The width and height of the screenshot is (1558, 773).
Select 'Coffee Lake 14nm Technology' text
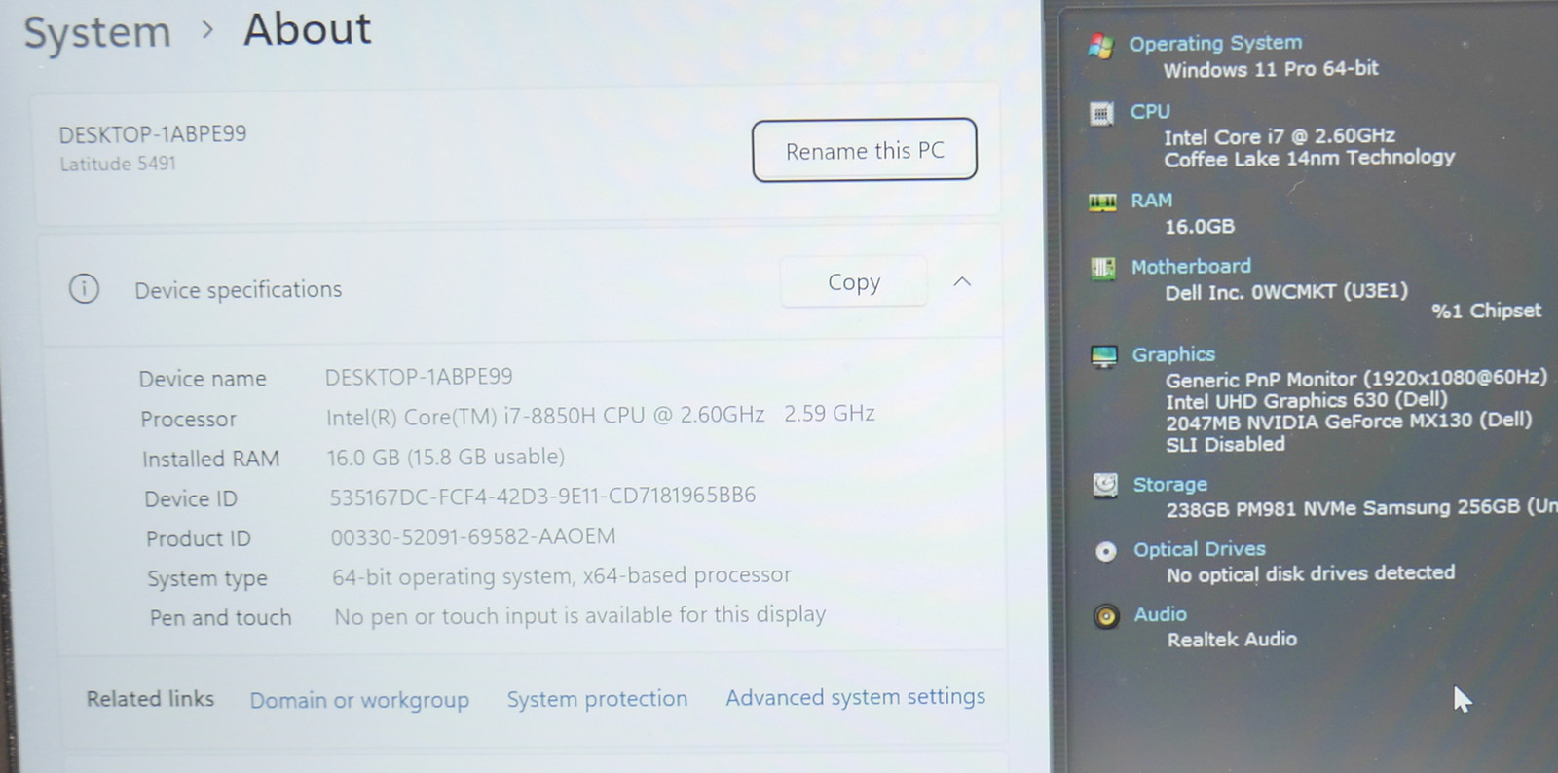(x=1310, y=158)
